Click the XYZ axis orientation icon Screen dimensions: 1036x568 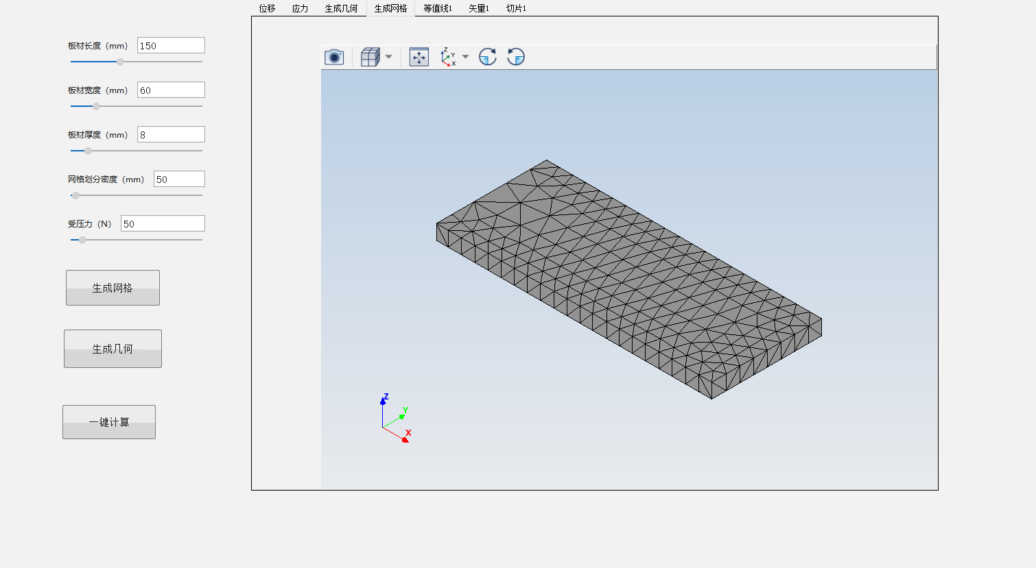tap(448, 57)
